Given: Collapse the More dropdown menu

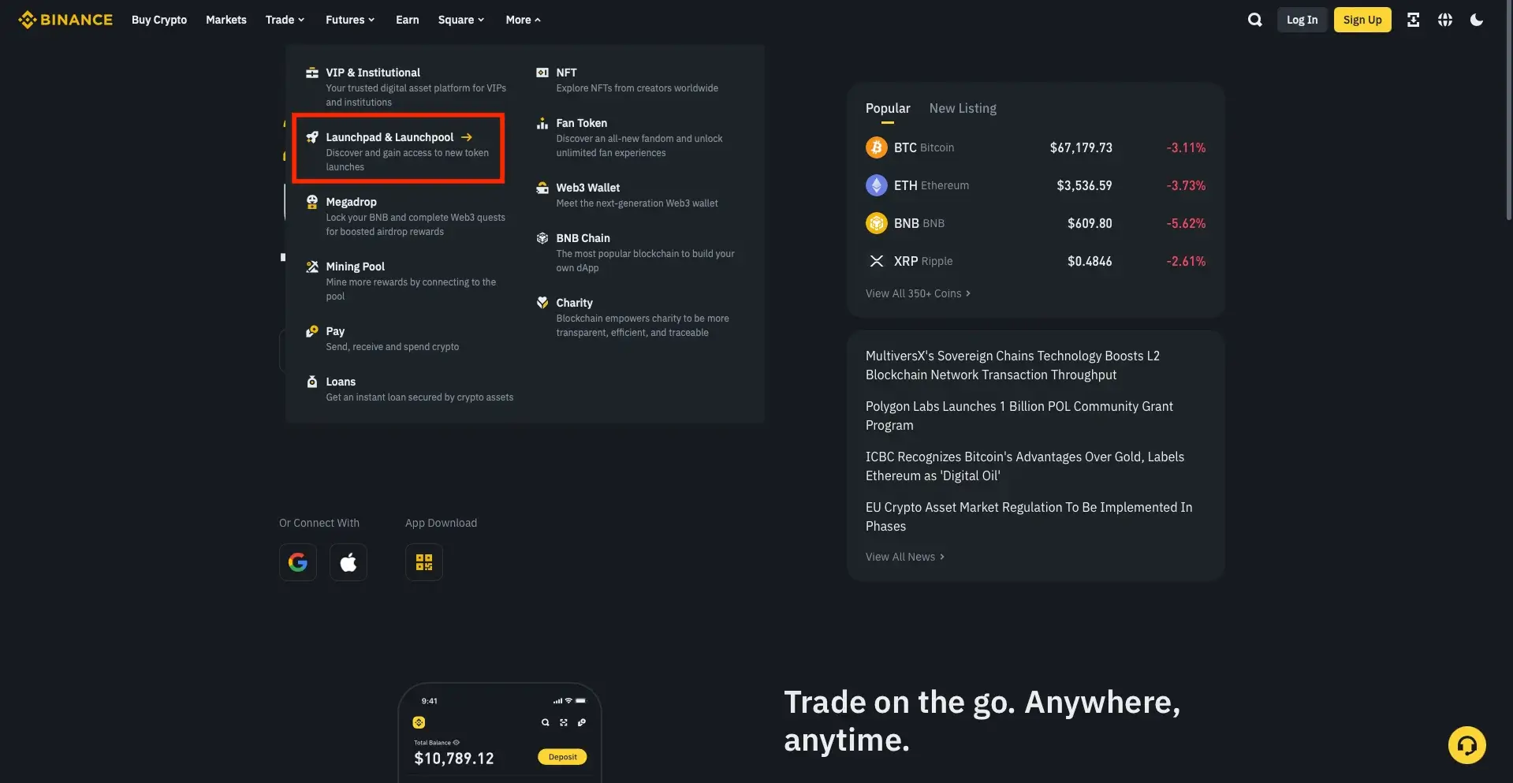Looking at the screenshot, I should [524, 20].
